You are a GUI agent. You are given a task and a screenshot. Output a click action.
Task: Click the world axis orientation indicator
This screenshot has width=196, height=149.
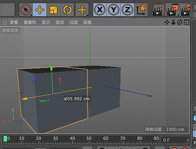pos(12,116)
